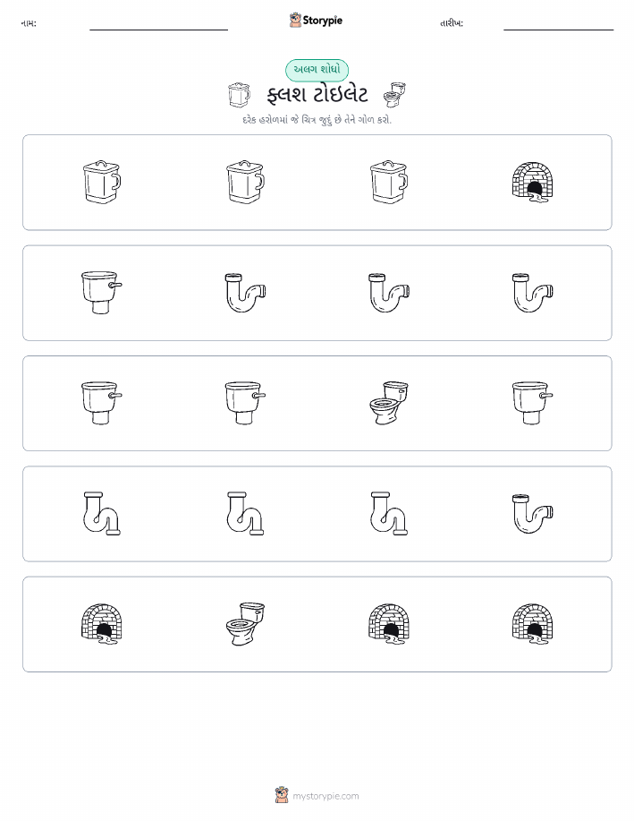
Task: Click the name input line
Action: click(158, 26)
